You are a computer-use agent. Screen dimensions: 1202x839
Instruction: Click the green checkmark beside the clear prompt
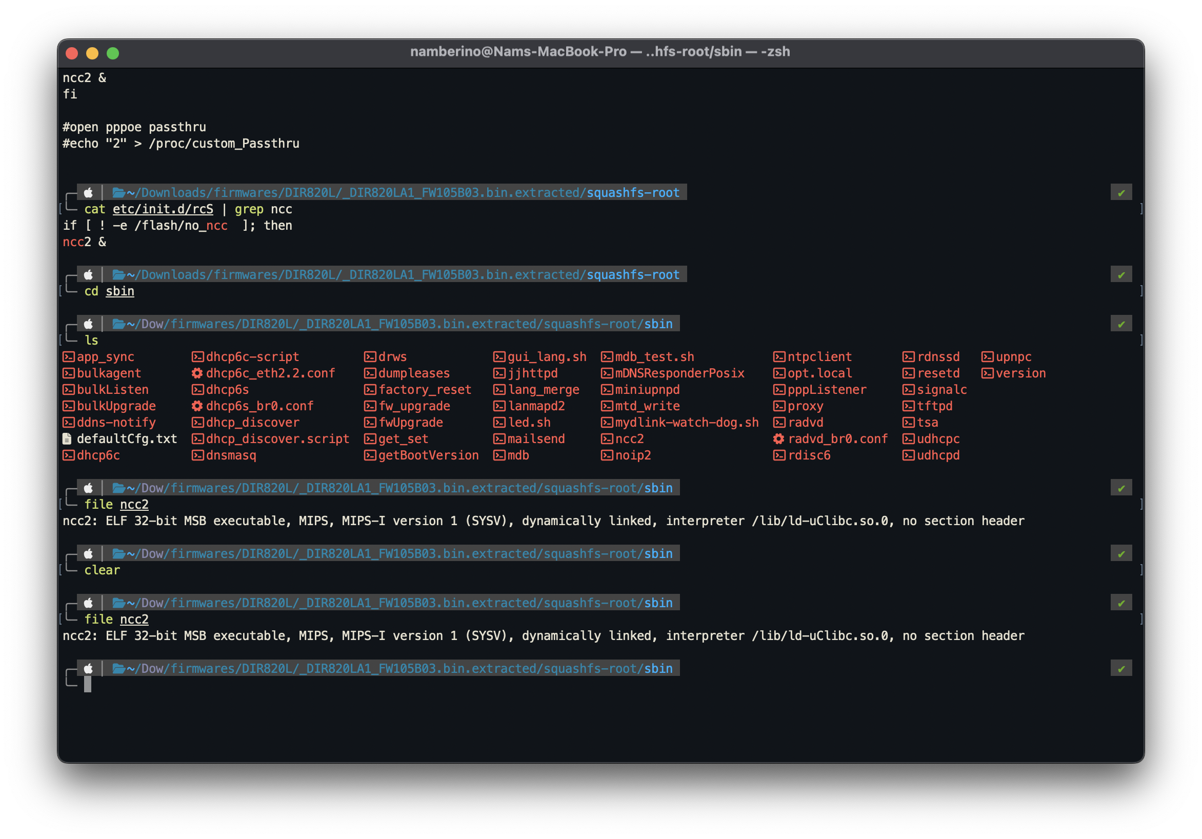point(1121,554)
